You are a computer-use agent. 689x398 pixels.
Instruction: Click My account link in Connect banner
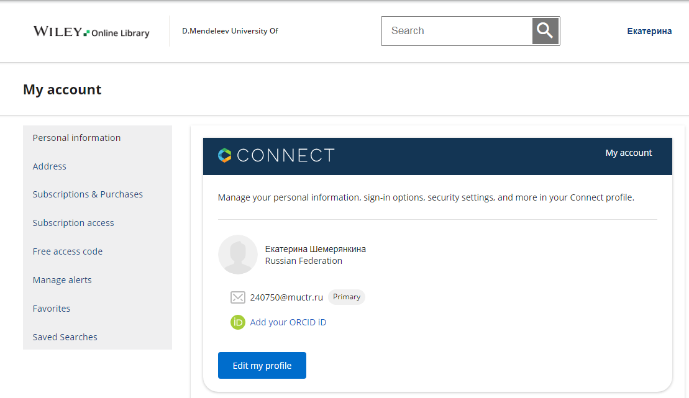(x=628, y=153)
